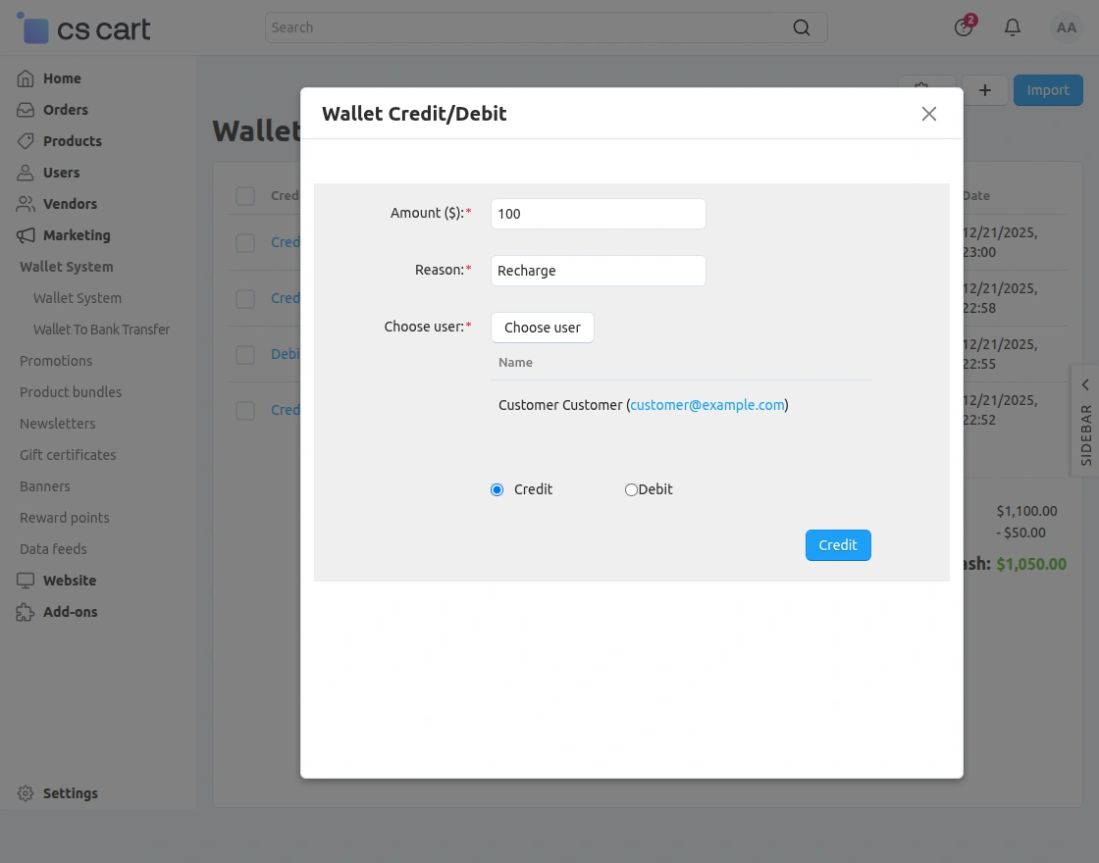Screen dimensions: 1099x863
Task: Select the Debit radio button
Action: [631, 489]
